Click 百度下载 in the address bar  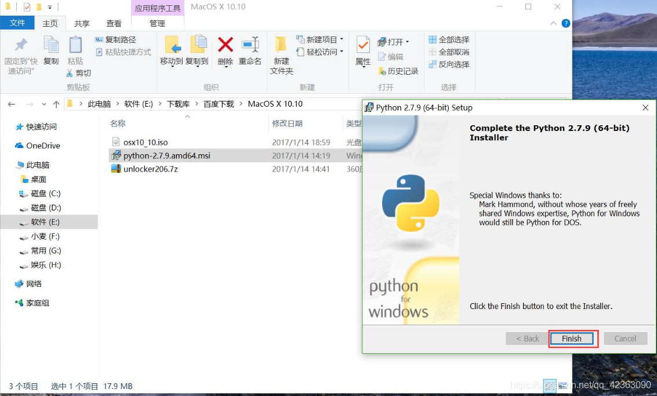point(219,104)
